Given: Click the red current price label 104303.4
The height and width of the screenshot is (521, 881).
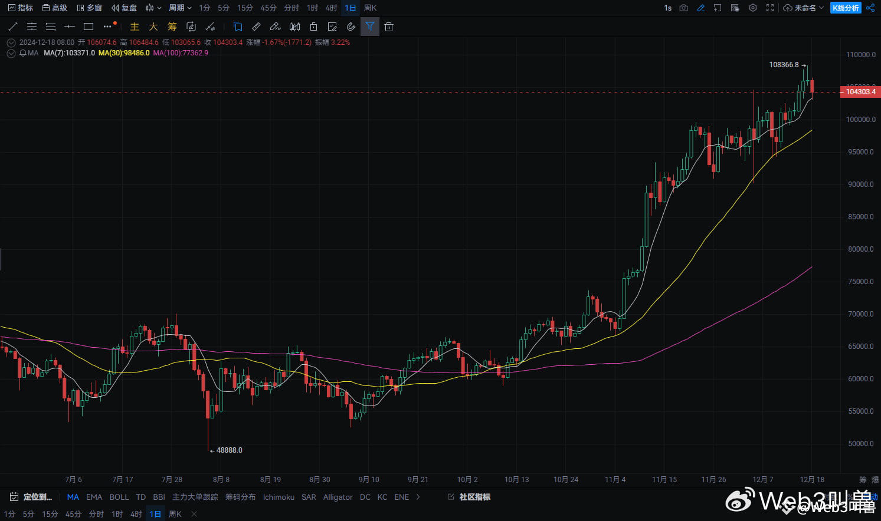Looking at the screenshot, I should [860, 92].
